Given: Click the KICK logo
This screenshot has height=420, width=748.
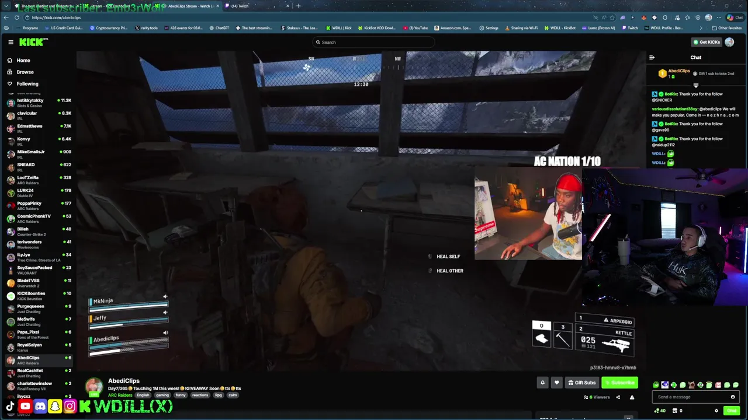Looking at the screenshot, I should click(33, 42).
